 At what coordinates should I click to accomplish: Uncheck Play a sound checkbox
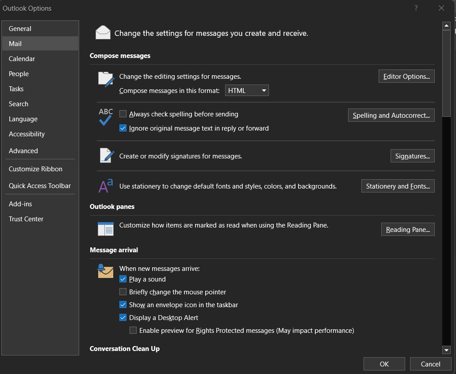(123, 279)
